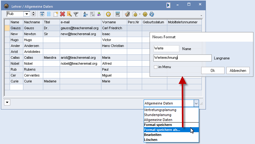Close the Lehrer / Allgemeine Daten window

click(x=200, y=4)
